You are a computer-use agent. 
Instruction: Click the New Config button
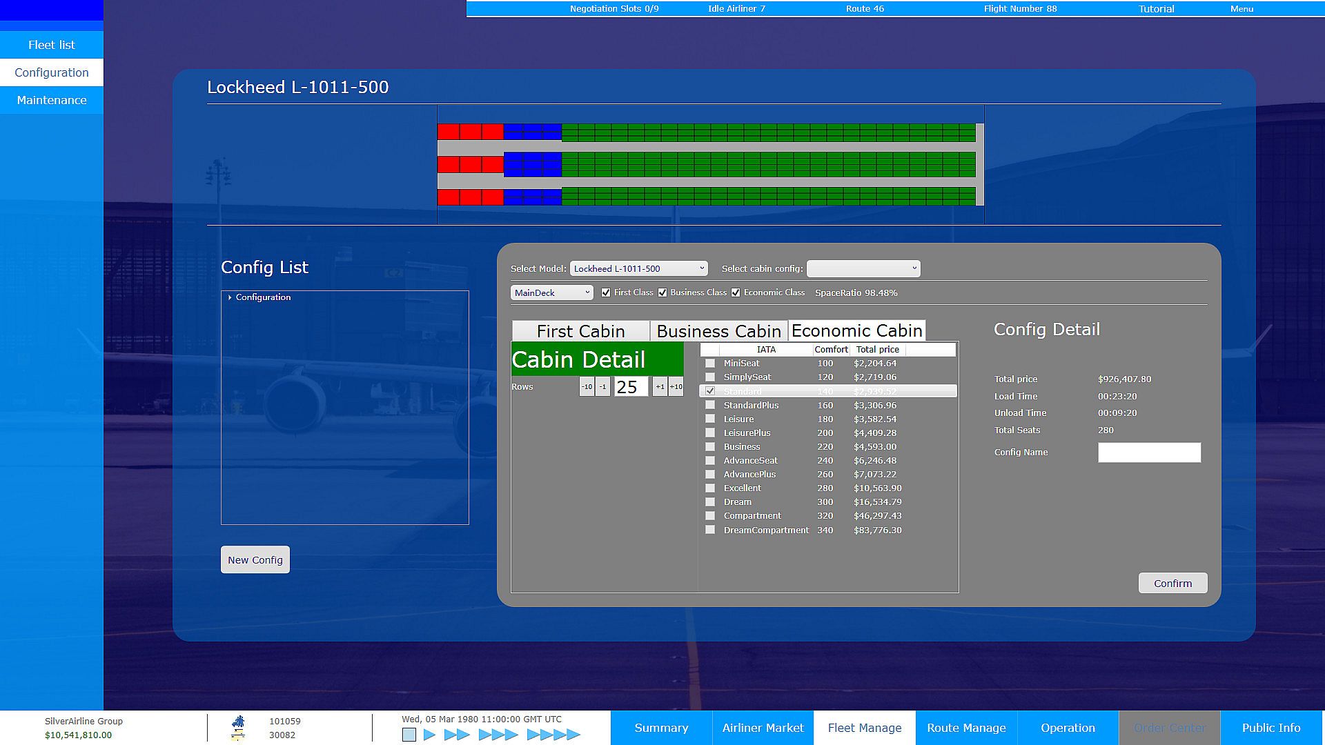255,560
